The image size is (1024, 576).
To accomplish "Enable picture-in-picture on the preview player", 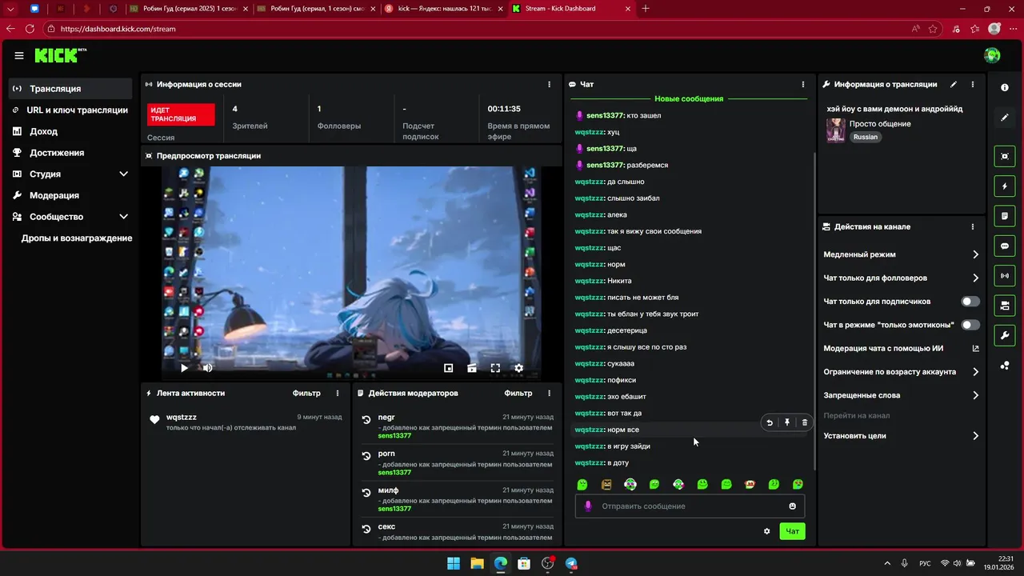I will (449, 368).
